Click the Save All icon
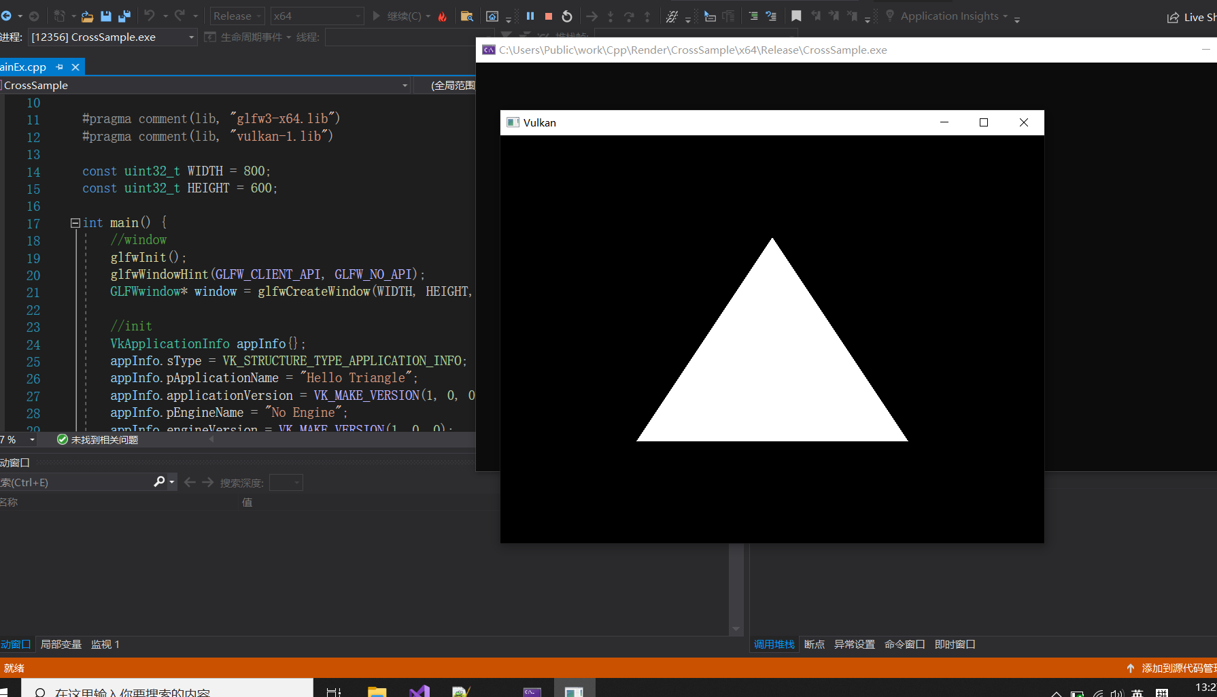1217x697 pixels. (124, 16)
